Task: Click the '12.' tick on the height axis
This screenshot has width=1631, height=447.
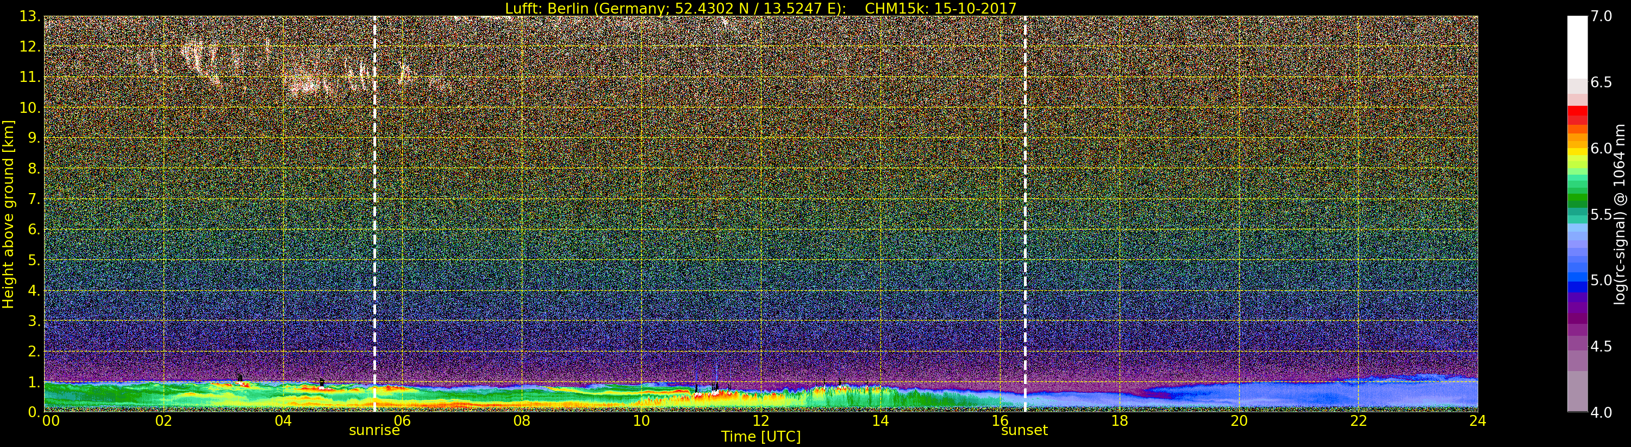Action: (x=30, y=47)
